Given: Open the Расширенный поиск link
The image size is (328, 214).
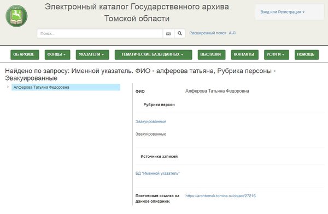Looking at the screenshot, I should point(208,33).
